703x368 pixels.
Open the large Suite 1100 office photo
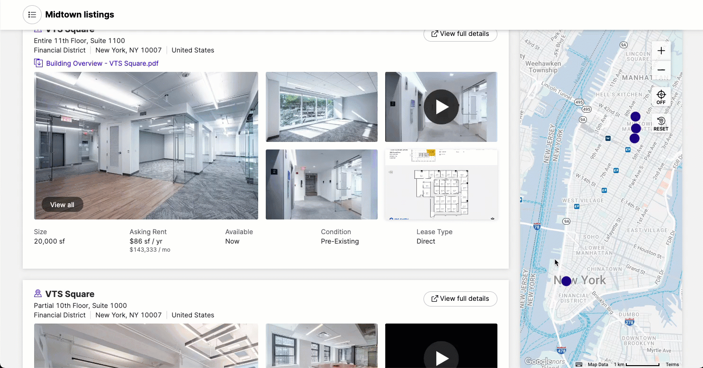click(x=146, y=146)
